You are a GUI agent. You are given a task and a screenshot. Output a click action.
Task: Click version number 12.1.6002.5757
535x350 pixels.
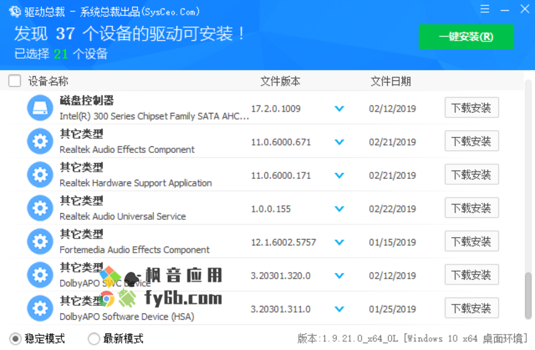pyautogui.click(x=284, y=242)
